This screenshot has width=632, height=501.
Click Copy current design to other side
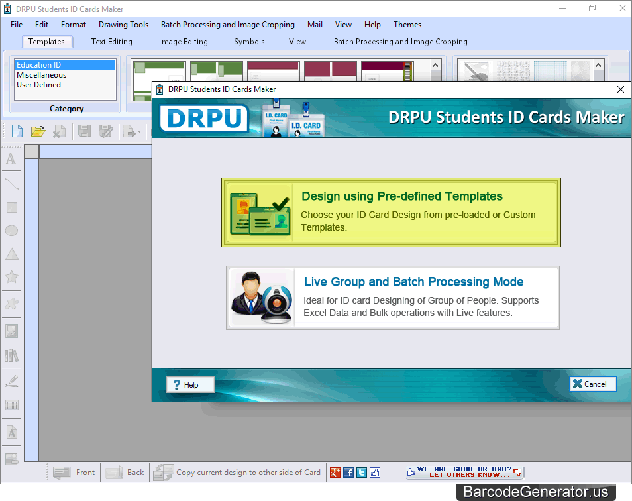pos(238,473)
